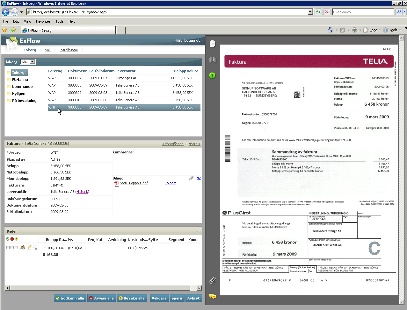Screen dimensions: 407x310
Task: Click the Print icon in IE toolbar
Action: coord(354,30)
